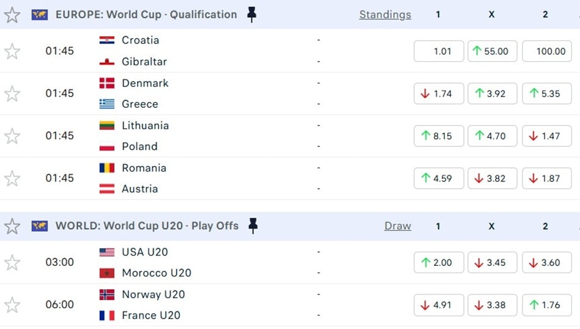
Task: Favorite the Denmark vs Greece match star
Action: (x=12, y=94)
